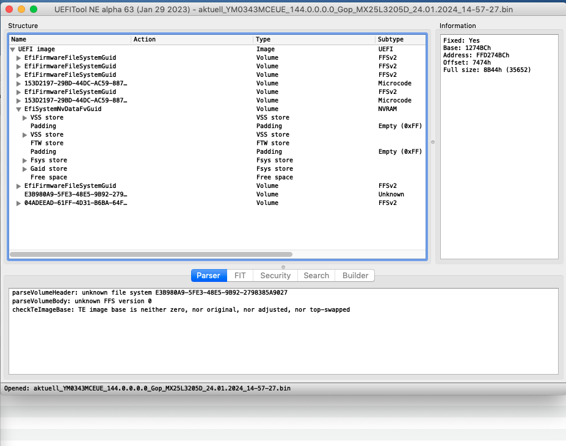566x446 pixels.
Task: Click 'Full size: 8B44h (35652)' line
Action: click(x=487, y=70)
